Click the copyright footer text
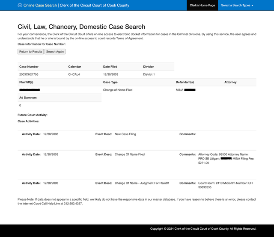 (203, 228)
